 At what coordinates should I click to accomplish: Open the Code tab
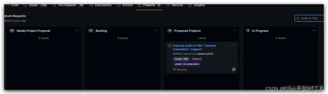(12, 5)
